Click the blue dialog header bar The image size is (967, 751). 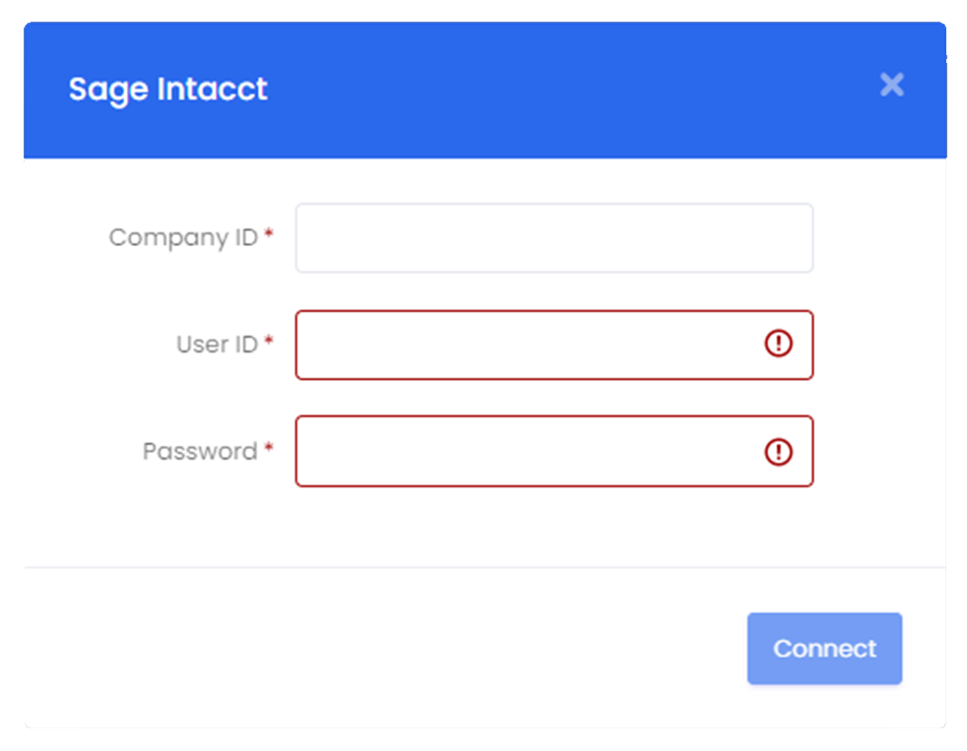coord(484,91)
